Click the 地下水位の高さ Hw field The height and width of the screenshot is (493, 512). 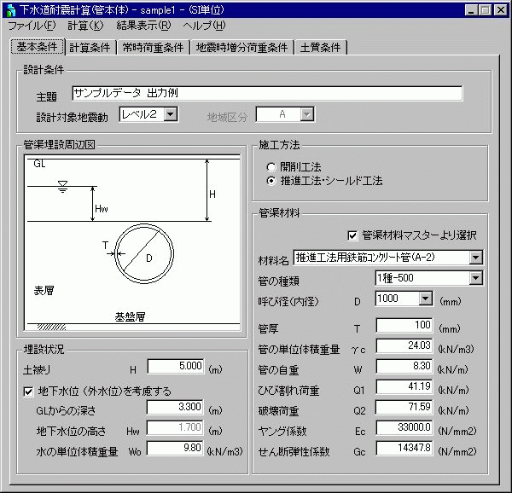[x=175, y=427]
